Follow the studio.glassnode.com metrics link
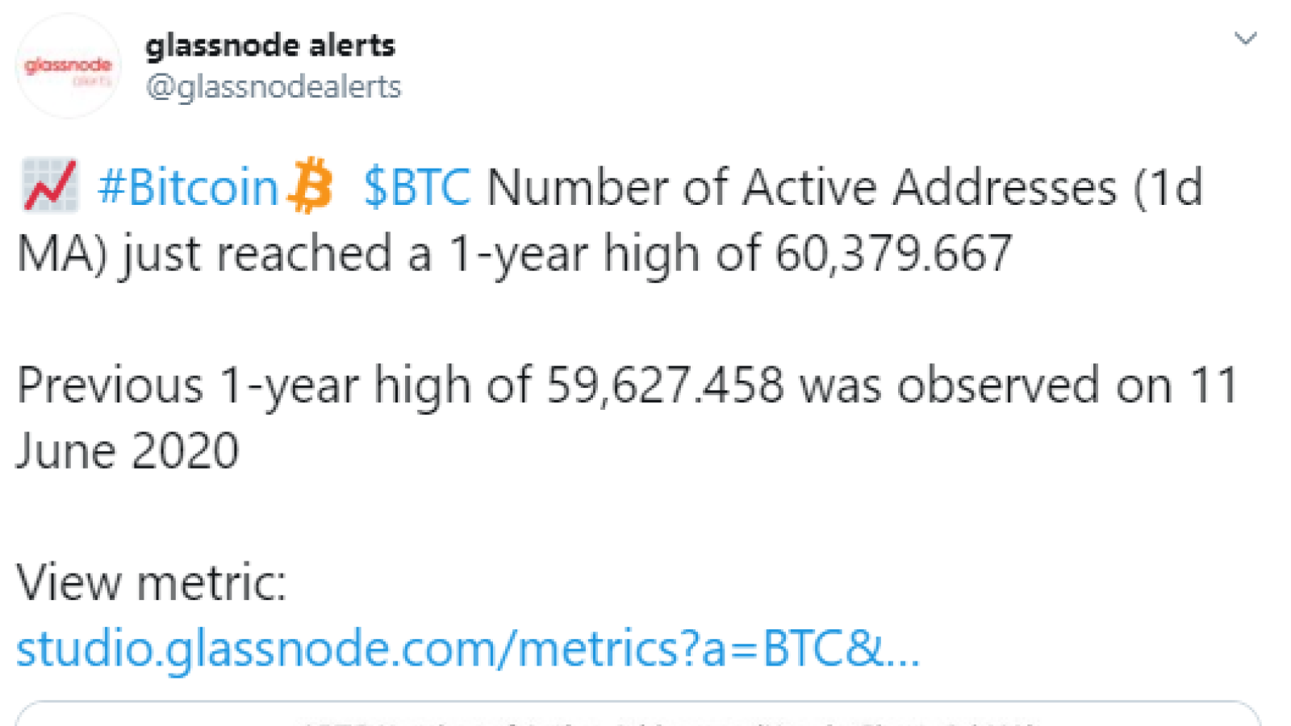The height and width of the screenshot is (726, 1291). (468, 649)
